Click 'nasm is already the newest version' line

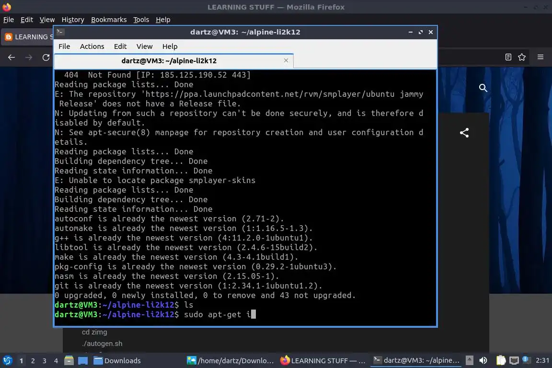(x=167, y=276)
